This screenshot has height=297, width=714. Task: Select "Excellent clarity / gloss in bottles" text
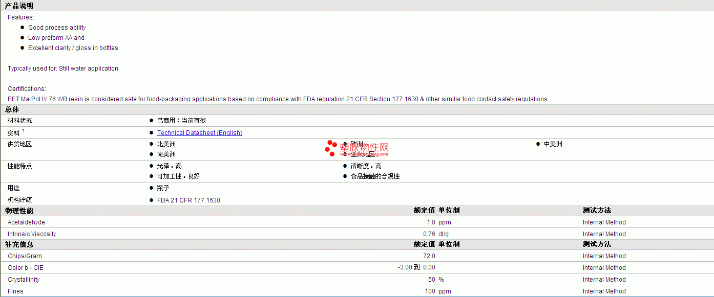coord(73,48)
